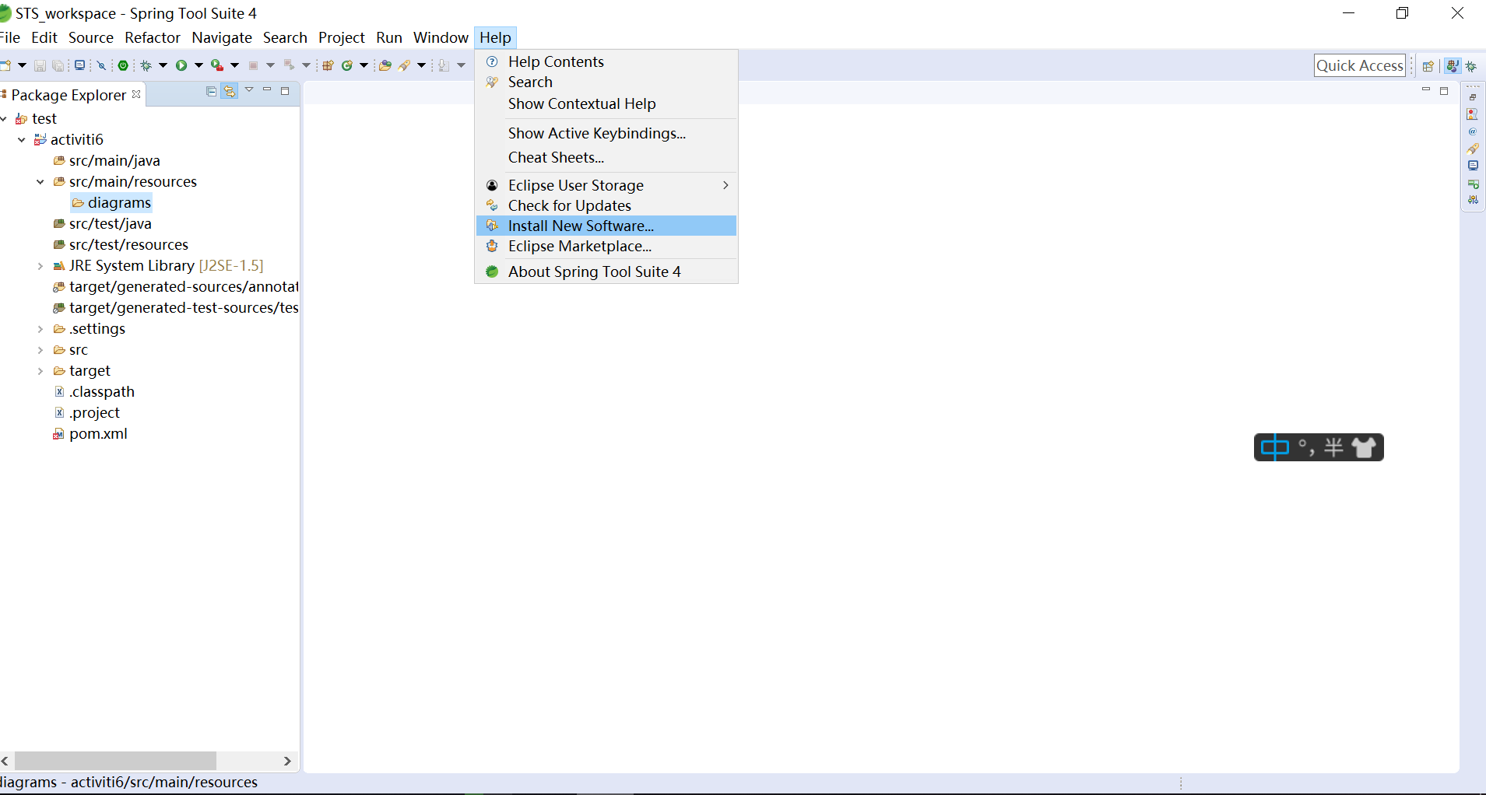Click Collapse All in Package Explorer

tap(211, 91)
